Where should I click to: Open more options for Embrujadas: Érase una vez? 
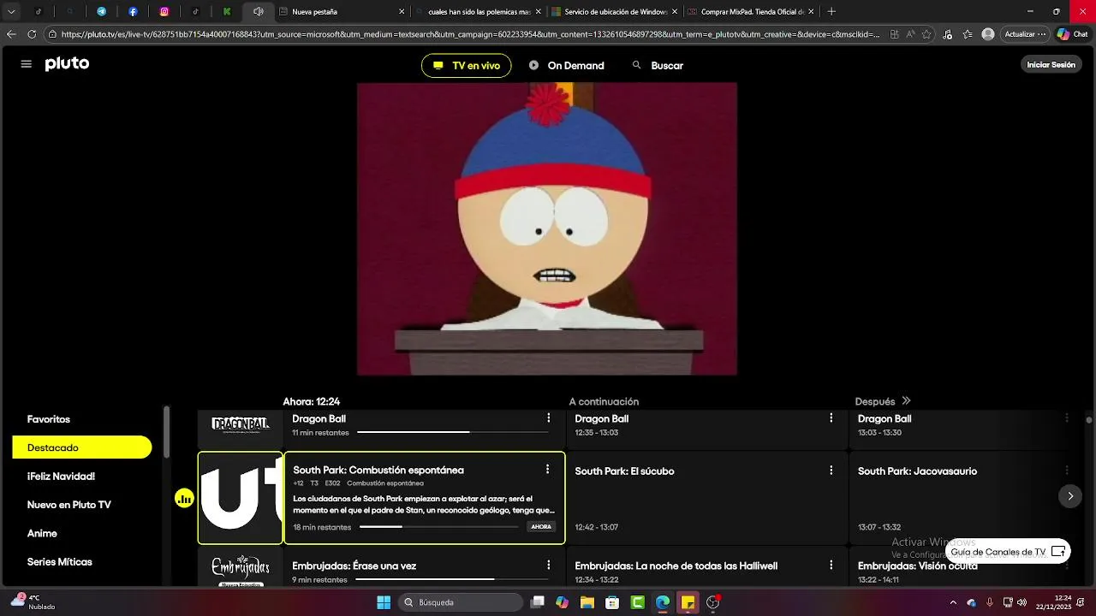tap(549, 566)
